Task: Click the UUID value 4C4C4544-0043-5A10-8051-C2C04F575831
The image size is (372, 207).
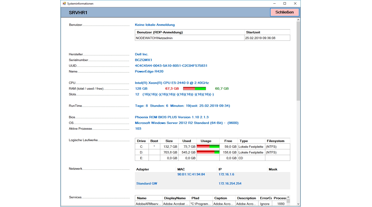Action: 171,66
